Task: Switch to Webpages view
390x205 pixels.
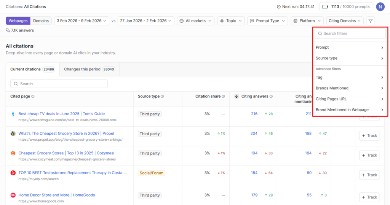Action: 18,21
